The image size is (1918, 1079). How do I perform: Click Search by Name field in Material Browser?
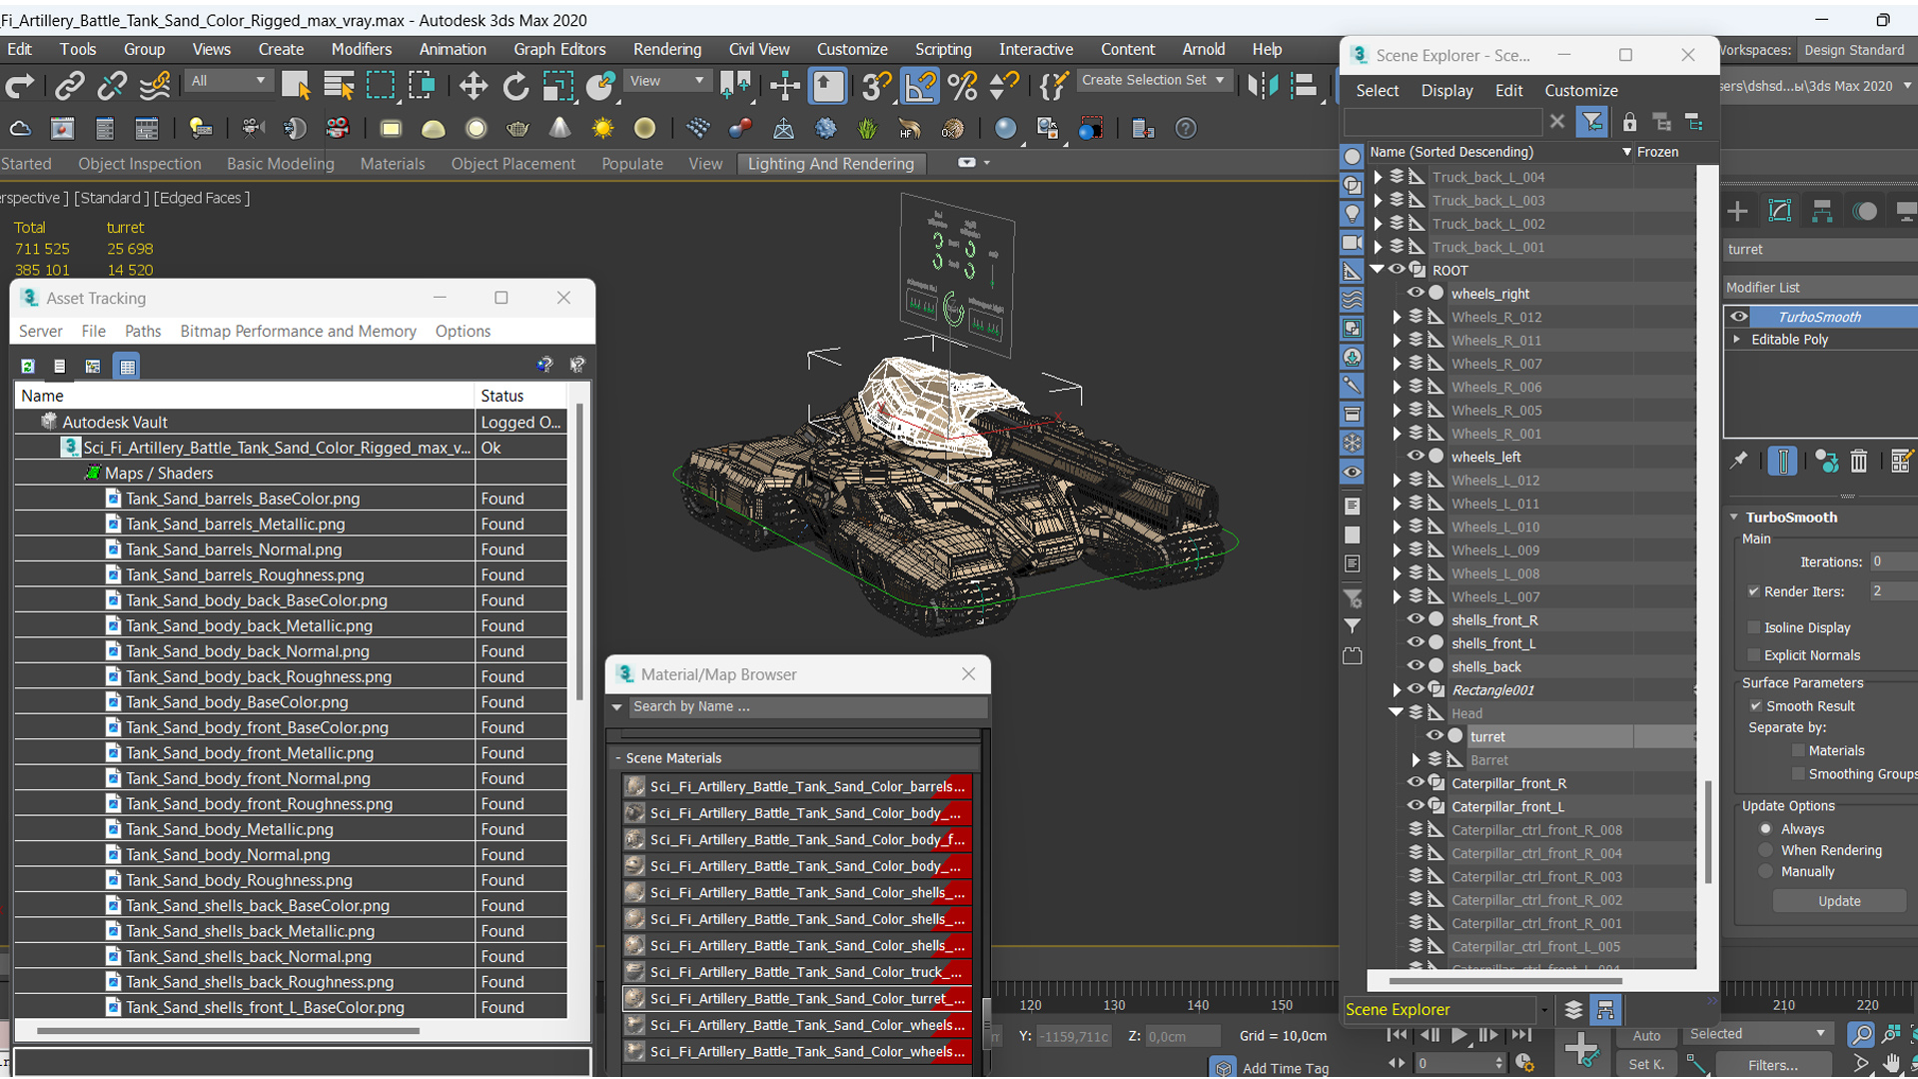(807, 706)
